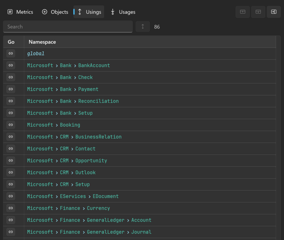Select Microsoft › CRM › Opportunity namespace
Viewport: 284px width, 240px height.
point(67,160)
